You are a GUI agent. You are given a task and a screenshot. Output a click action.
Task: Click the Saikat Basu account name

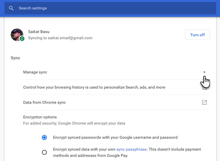pyautogui.click(x=48, y=32)
